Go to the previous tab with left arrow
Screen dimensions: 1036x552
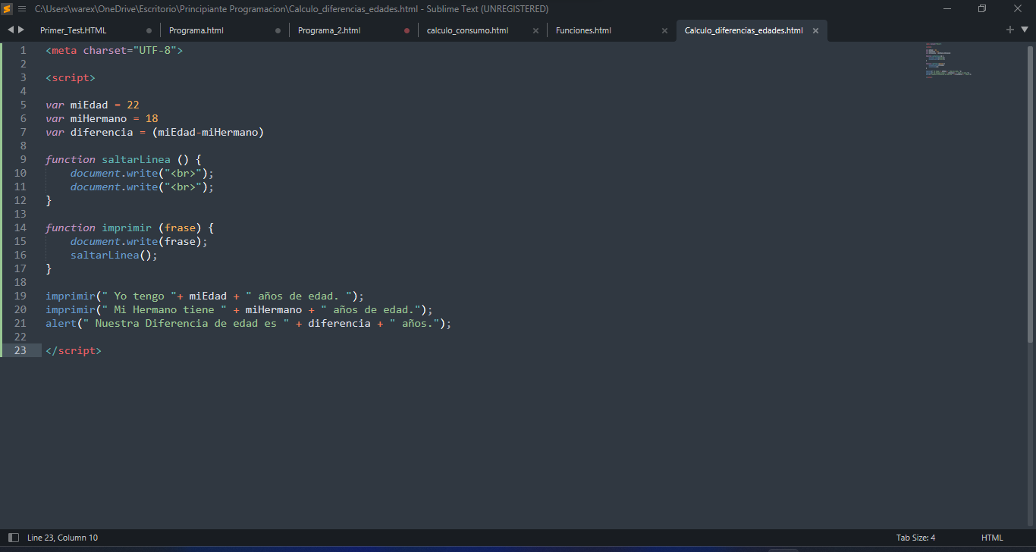[11, 30]
